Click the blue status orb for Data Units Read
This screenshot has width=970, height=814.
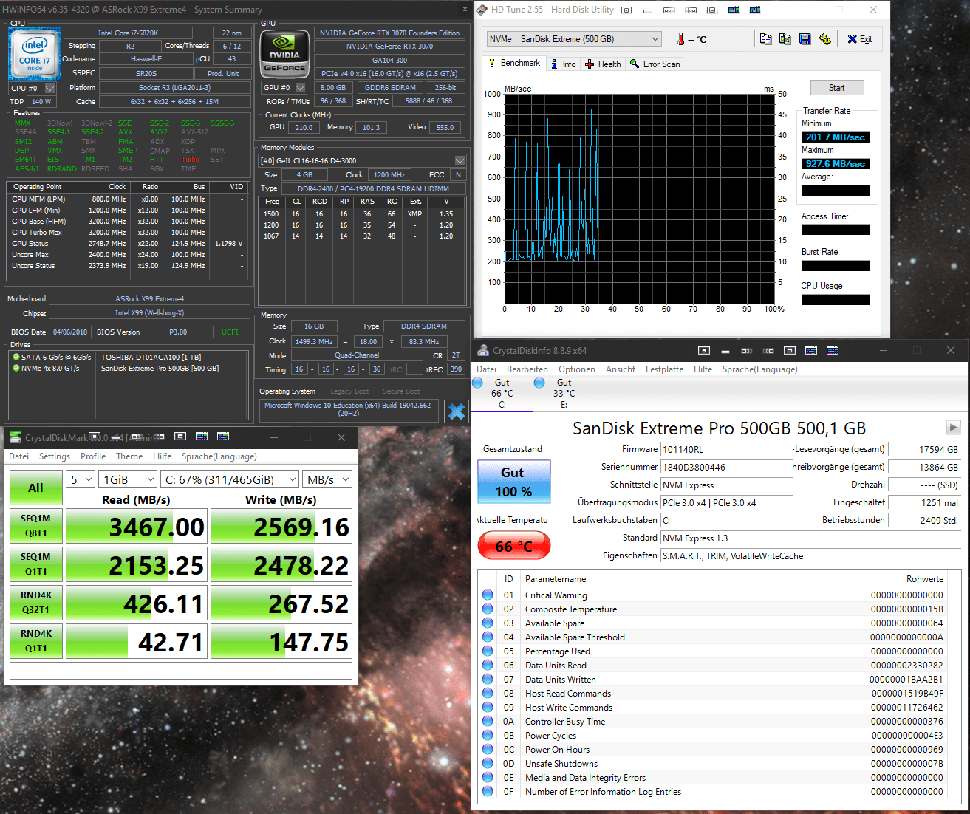pyautogui.click(x=488, y=665)
